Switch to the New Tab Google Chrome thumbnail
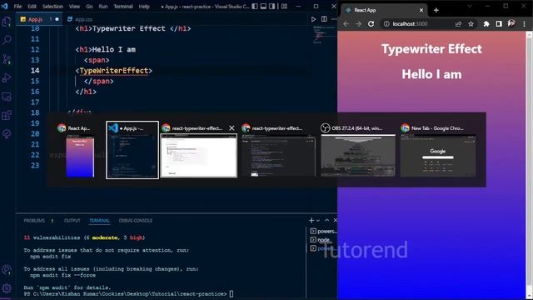This screenshot has height=300, width=533. 438,151
